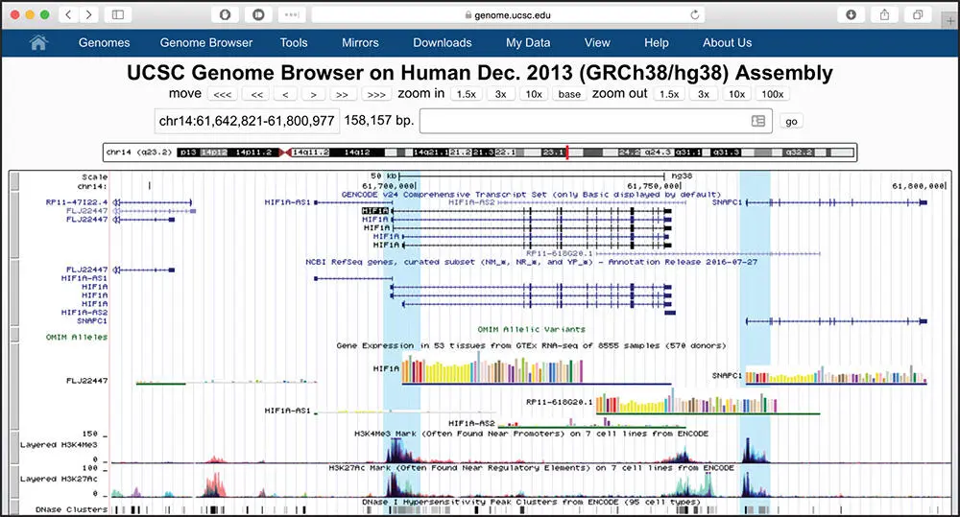Open the Genomes menu
This screenshot has width=960, height=517.
coord(104,43)
